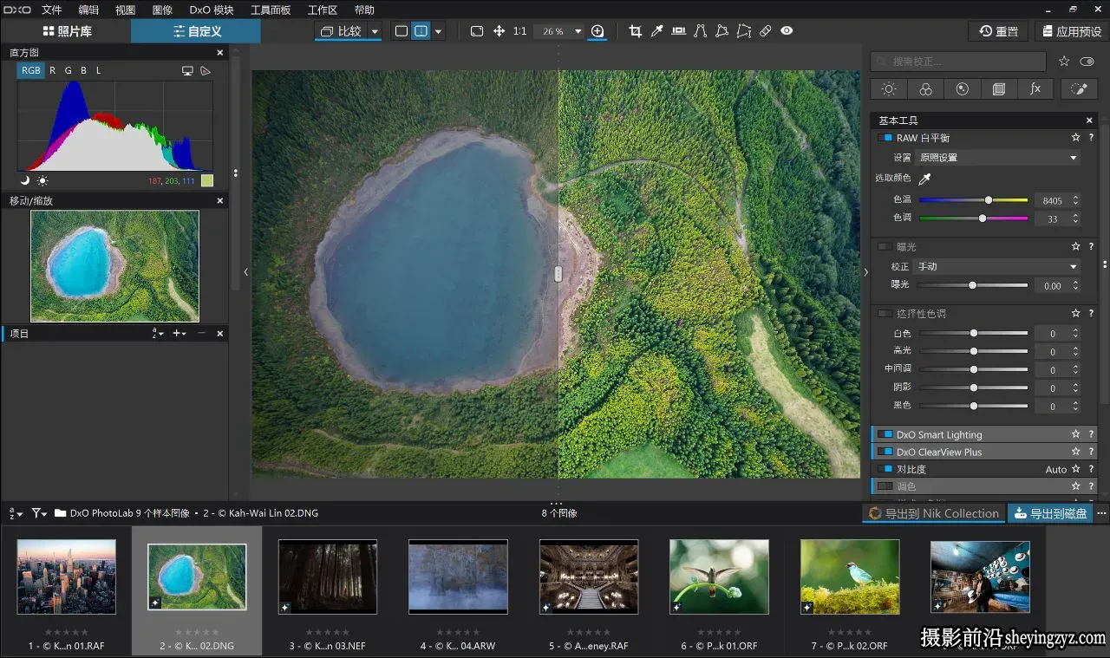
Task: Enable the 调色 correction
Action: [x=885, y=487]
